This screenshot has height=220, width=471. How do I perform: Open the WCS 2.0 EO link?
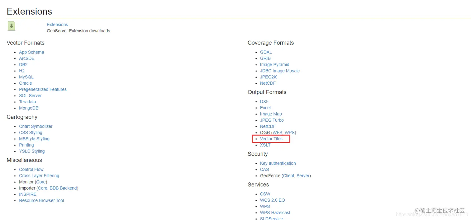[273, 200]
